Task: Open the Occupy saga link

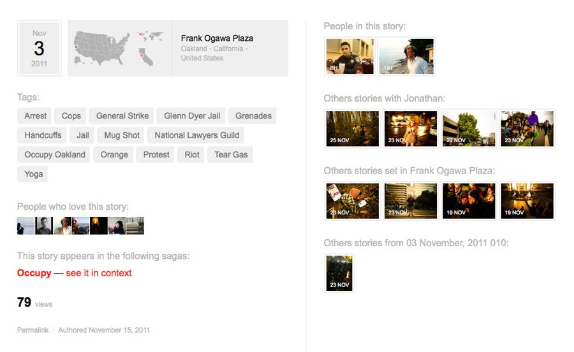Action: click(34, 273)
